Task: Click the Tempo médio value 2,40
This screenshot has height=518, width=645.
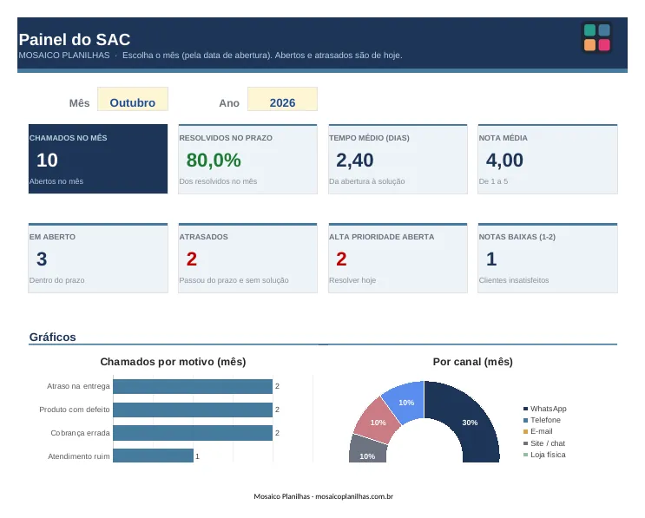Action: point(354,161)
